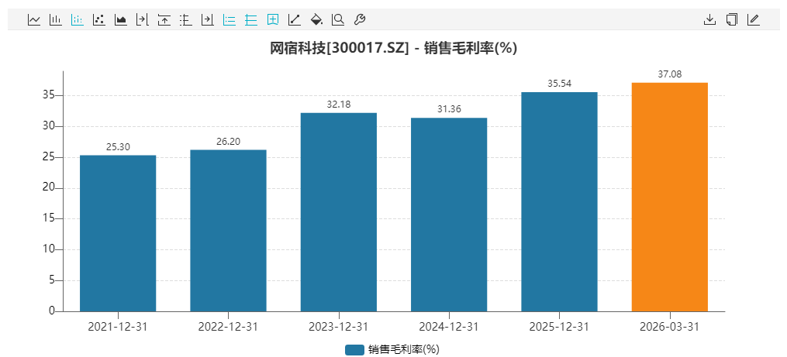
Task: Switch to area chart type
Action: click(121, 19)
